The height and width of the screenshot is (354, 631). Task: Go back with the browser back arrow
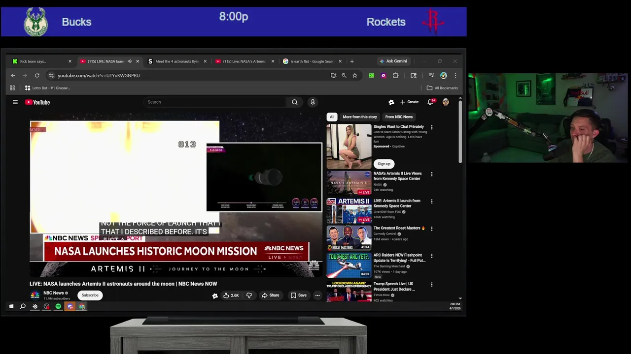click(x=13, y=75)
